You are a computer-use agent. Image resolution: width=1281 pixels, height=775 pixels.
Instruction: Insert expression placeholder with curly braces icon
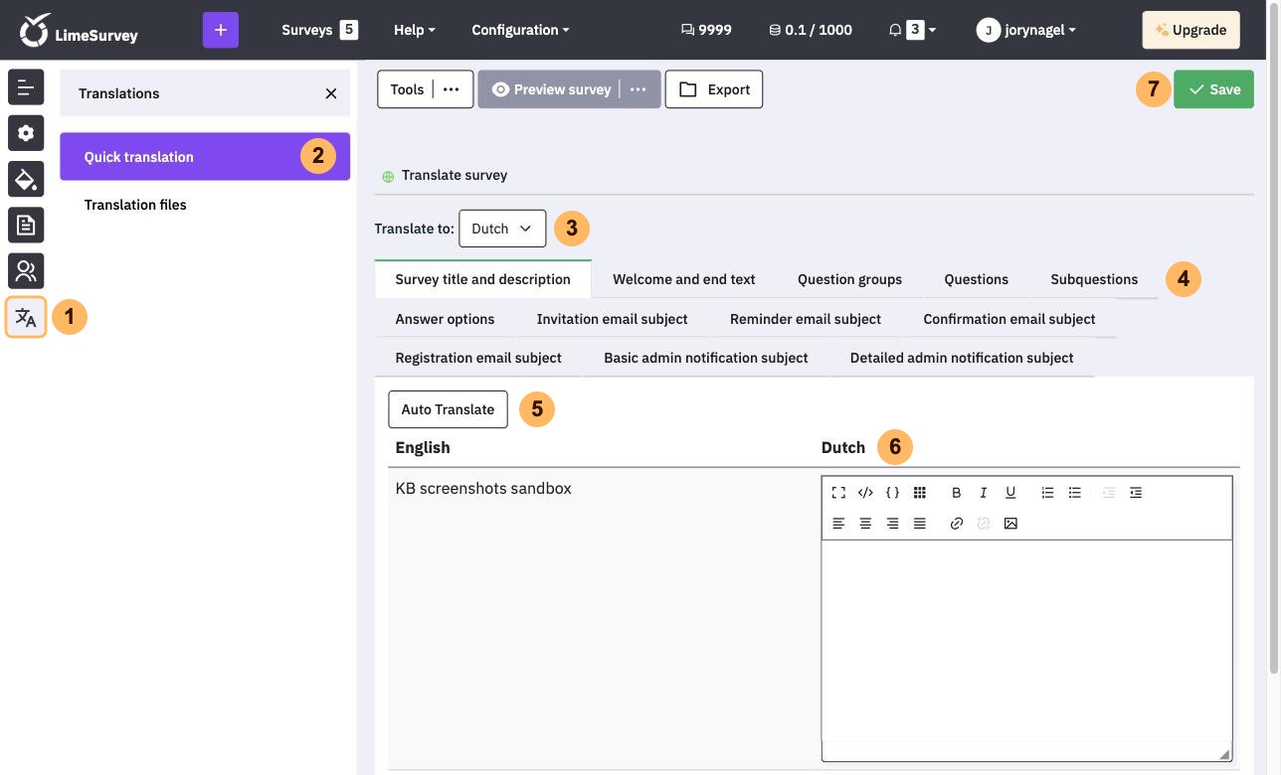click(892, 493)
